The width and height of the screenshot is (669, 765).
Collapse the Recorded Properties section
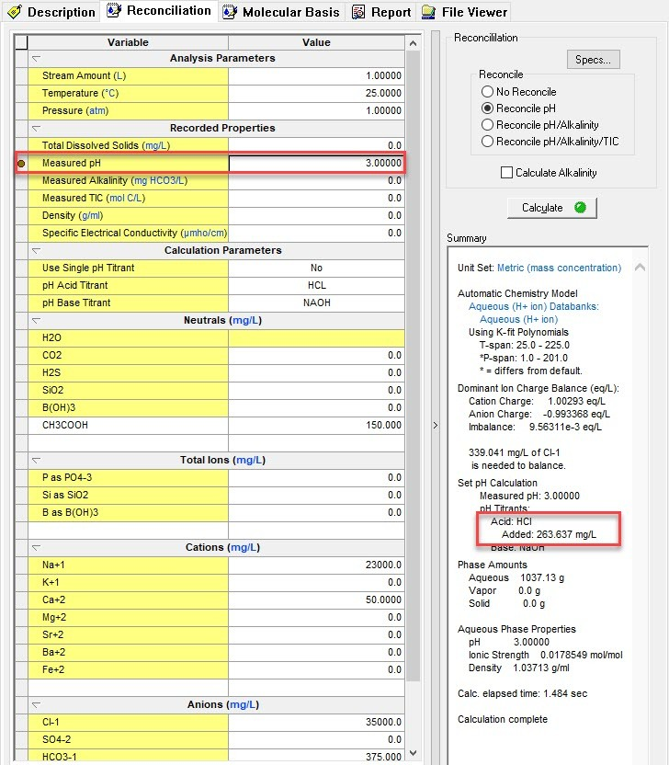pyautogui.click(x=36, y=129)
